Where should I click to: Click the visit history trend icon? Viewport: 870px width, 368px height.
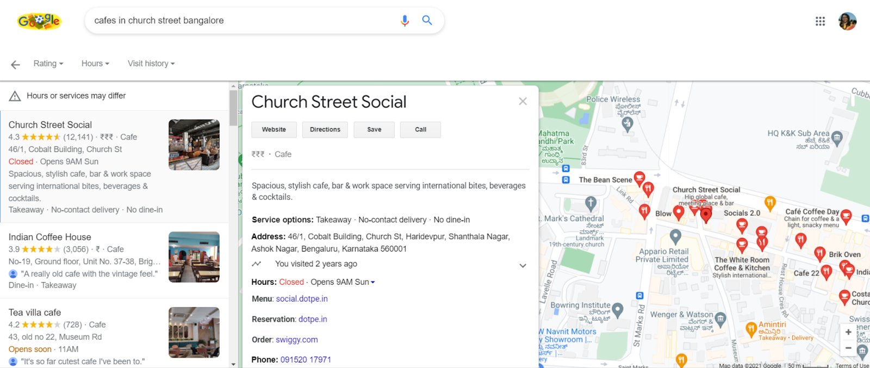257,264
